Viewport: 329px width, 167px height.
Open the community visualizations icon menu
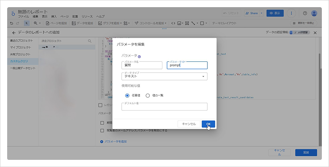pyautogui.click(x=127, y=23)
